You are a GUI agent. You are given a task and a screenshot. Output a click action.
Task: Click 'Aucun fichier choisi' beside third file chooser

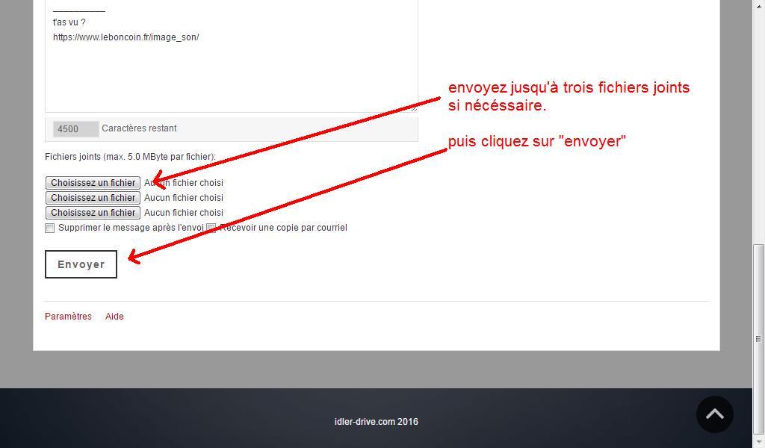coord(184,213)
